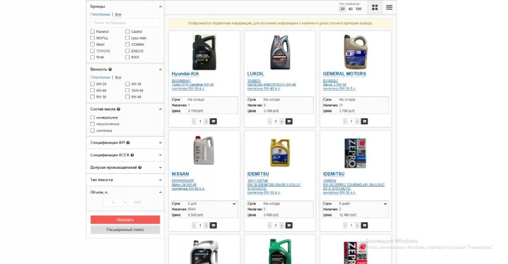Check the TOYOTA brand filter
508x264 pixels.
[x=93, y=51]
